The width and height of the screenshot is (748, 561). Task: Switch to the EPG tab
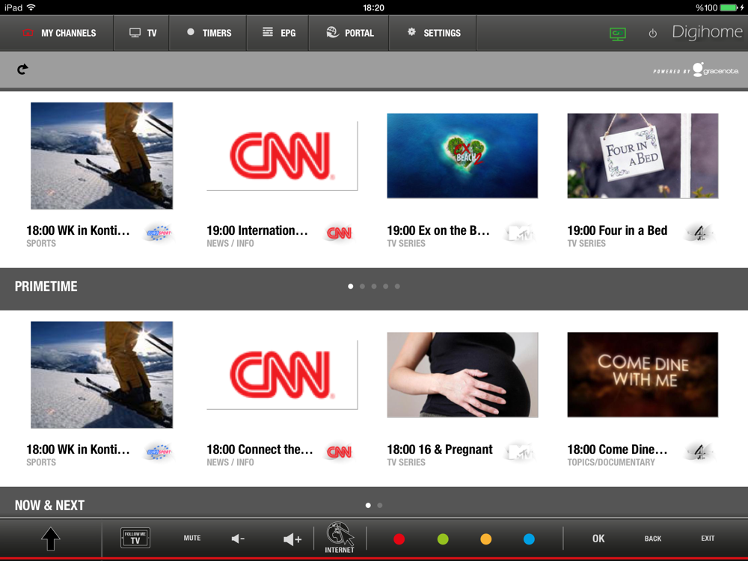(279, 33)
